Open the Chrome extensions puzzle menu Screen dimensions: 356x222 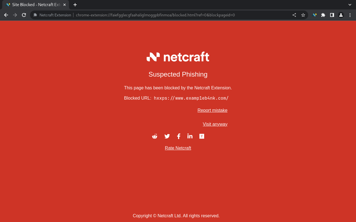click(x=323, y=15)
